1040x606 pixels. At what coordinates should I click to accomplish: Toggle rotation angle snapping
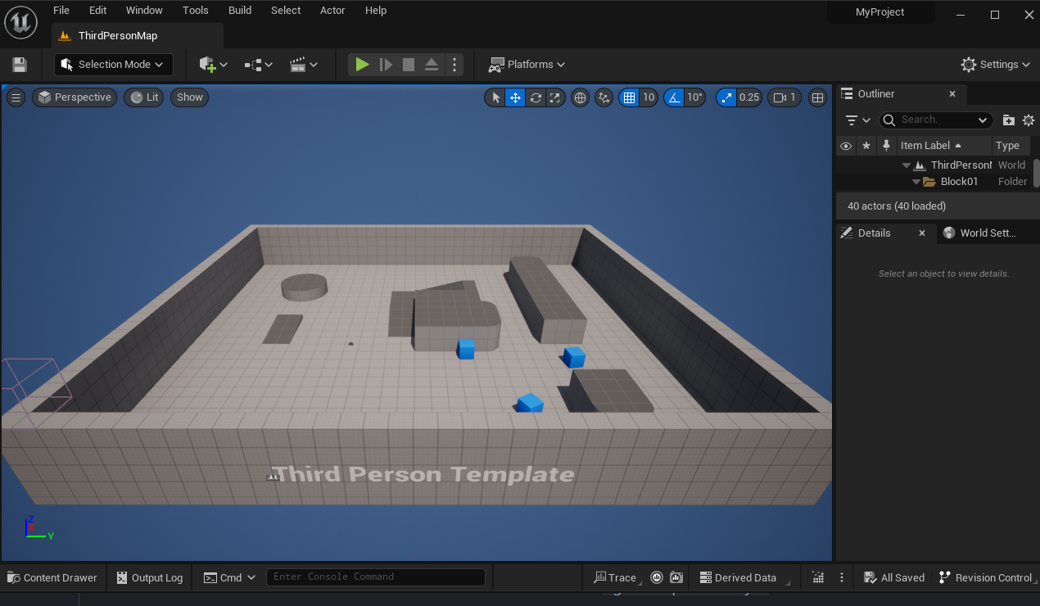[x=674, y=97]
